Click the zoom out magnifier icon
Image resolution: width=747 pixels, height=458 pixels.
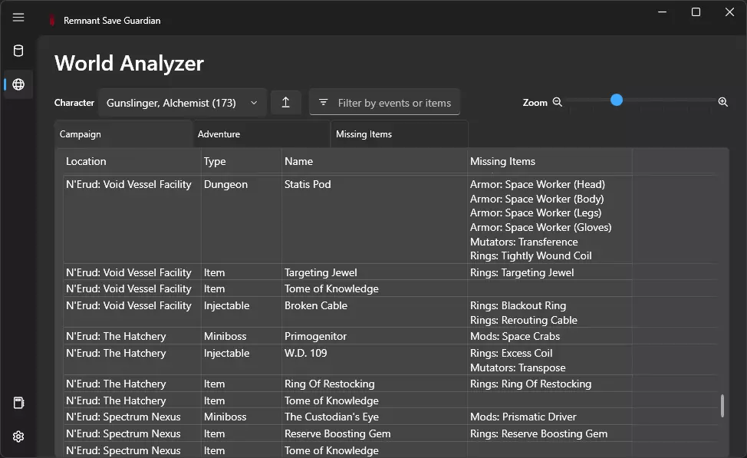[x=558, y=102]
